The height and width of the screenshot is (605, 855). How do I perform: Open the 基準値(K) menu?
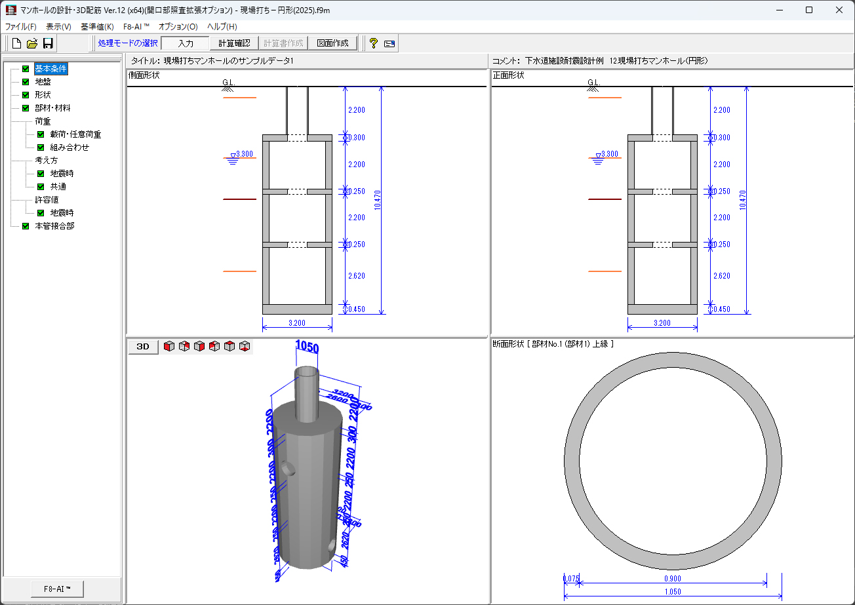pyautogui.click(x=96, y=27)
